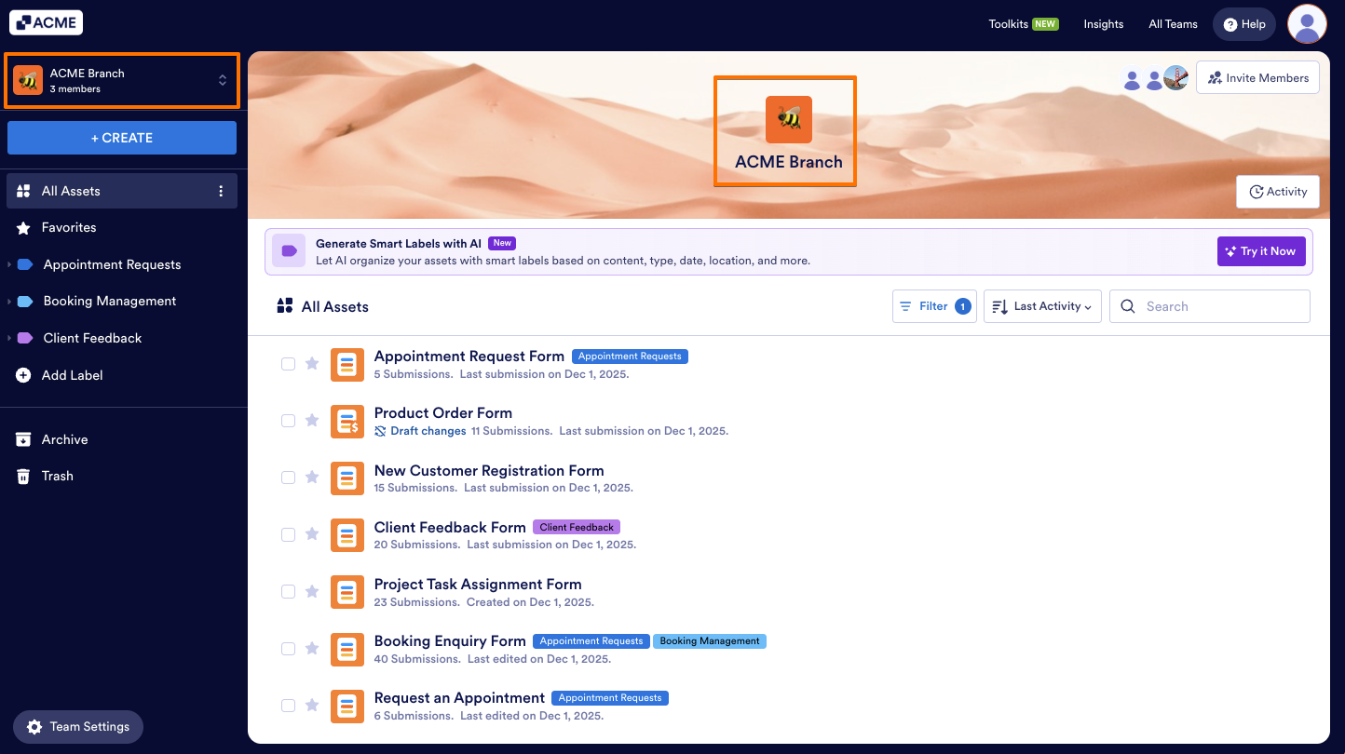Go to Insights in the top navigation
Image resolution: width=1345 pixels, height=754 pixels.
[x=1104, y=24]
